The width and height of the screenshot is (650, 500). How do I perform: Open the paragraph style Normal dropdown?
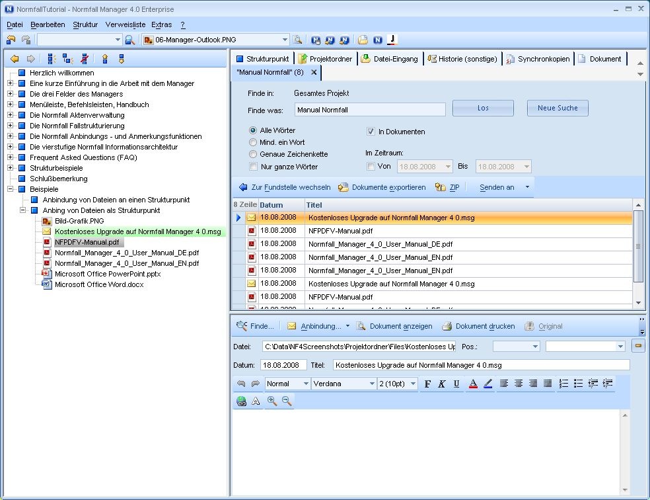[306, 384]
